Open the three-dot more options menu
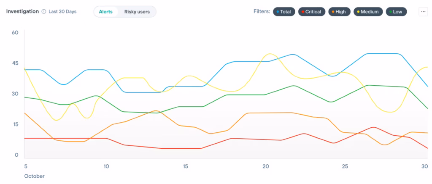The width and height of the screenshot is (432, 184). [423, 12]
